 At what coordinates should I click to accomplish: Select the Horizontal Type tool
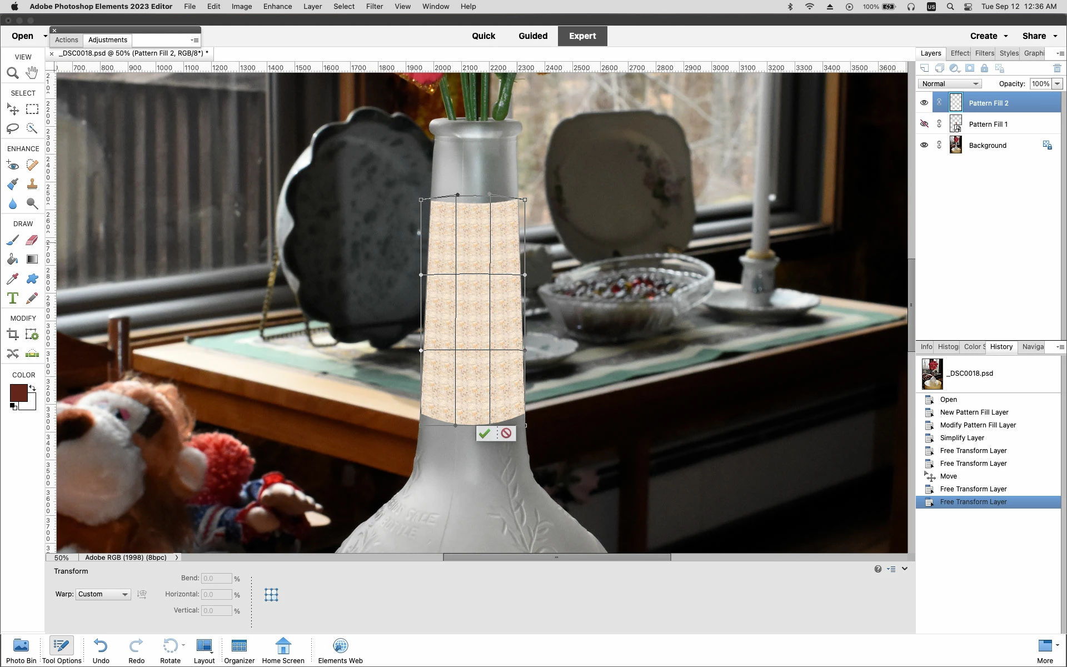pos(13,298)
